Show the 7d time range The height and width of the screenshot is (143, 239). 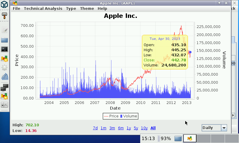[95, 128]
